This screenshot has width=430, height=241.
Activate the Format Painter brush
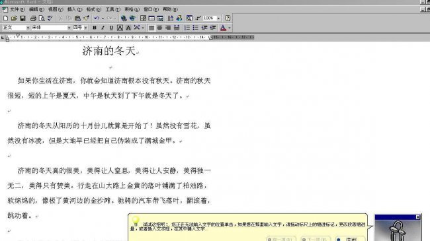click(x=86, y=18)
